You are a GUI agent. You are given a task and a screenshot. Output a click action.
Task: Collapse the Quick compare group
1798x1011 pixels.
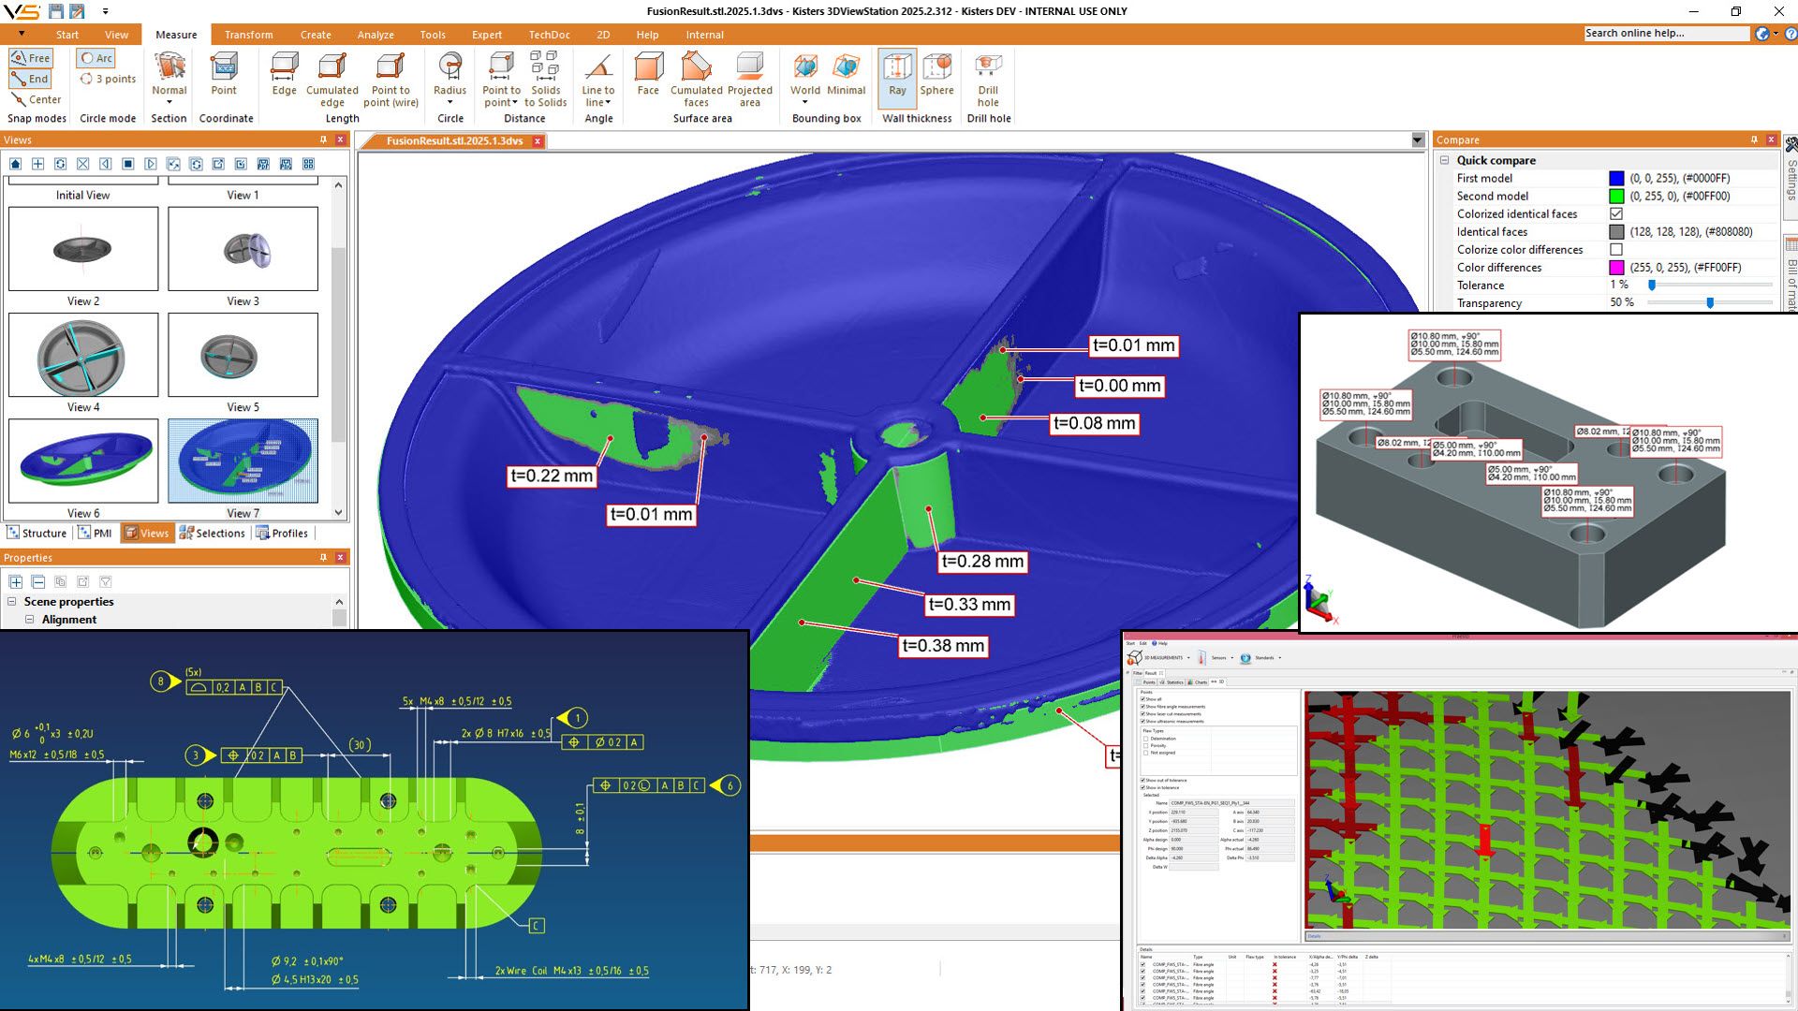1446,160
